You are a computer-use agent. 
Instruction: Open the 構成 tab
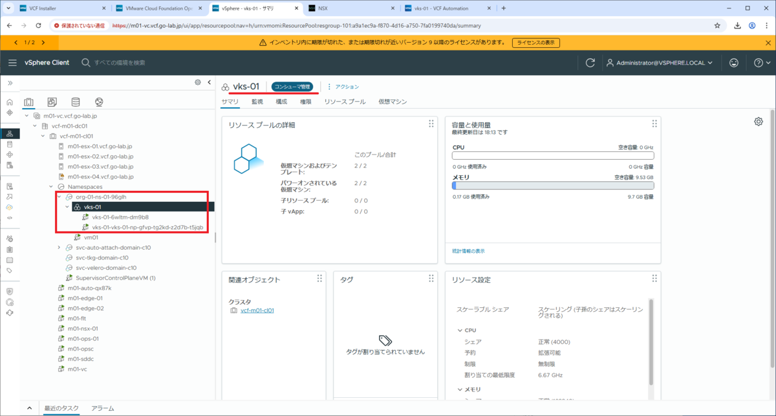tap(281, 102)
